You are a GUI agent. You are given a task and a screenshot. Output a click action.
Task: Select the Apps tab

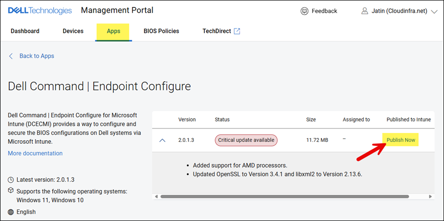[114, 31]
